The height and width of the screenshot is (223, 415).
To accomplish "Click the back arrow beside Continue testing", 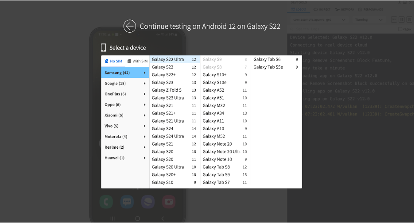I will click(x=130, y=26).
